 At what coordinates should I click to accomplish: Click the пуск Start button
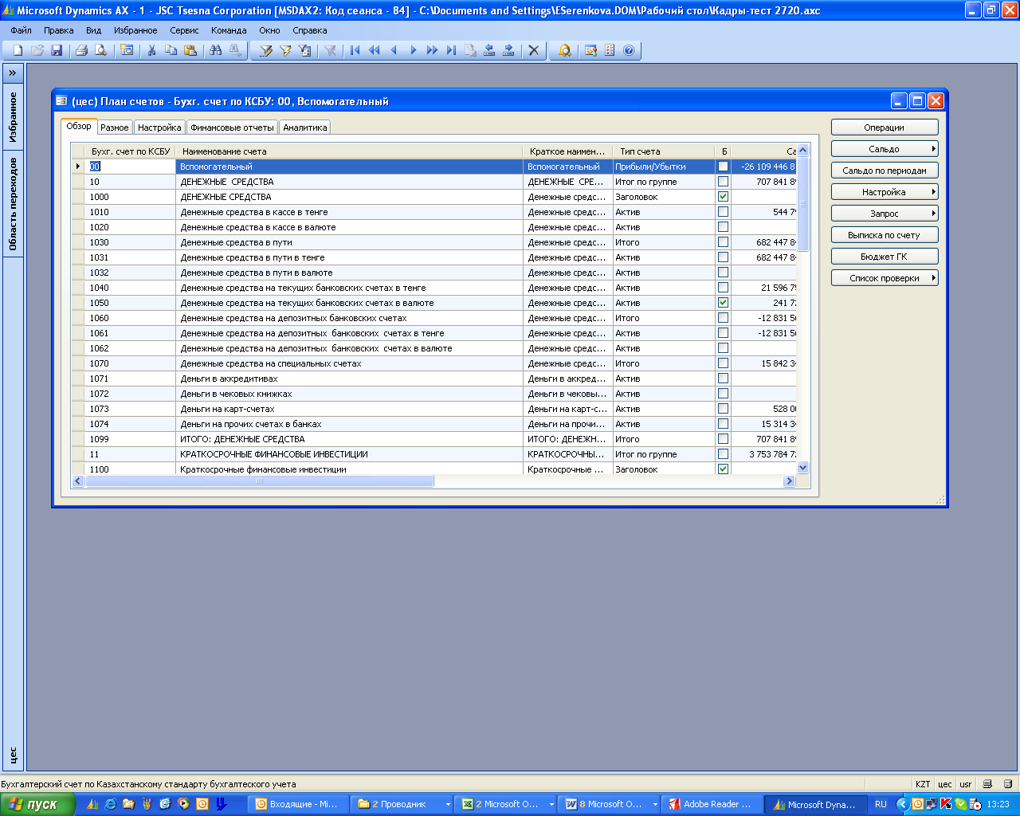coord(38,804)
